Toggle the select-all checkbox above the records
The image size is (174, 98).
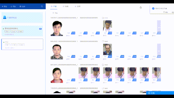pos(53,13)
